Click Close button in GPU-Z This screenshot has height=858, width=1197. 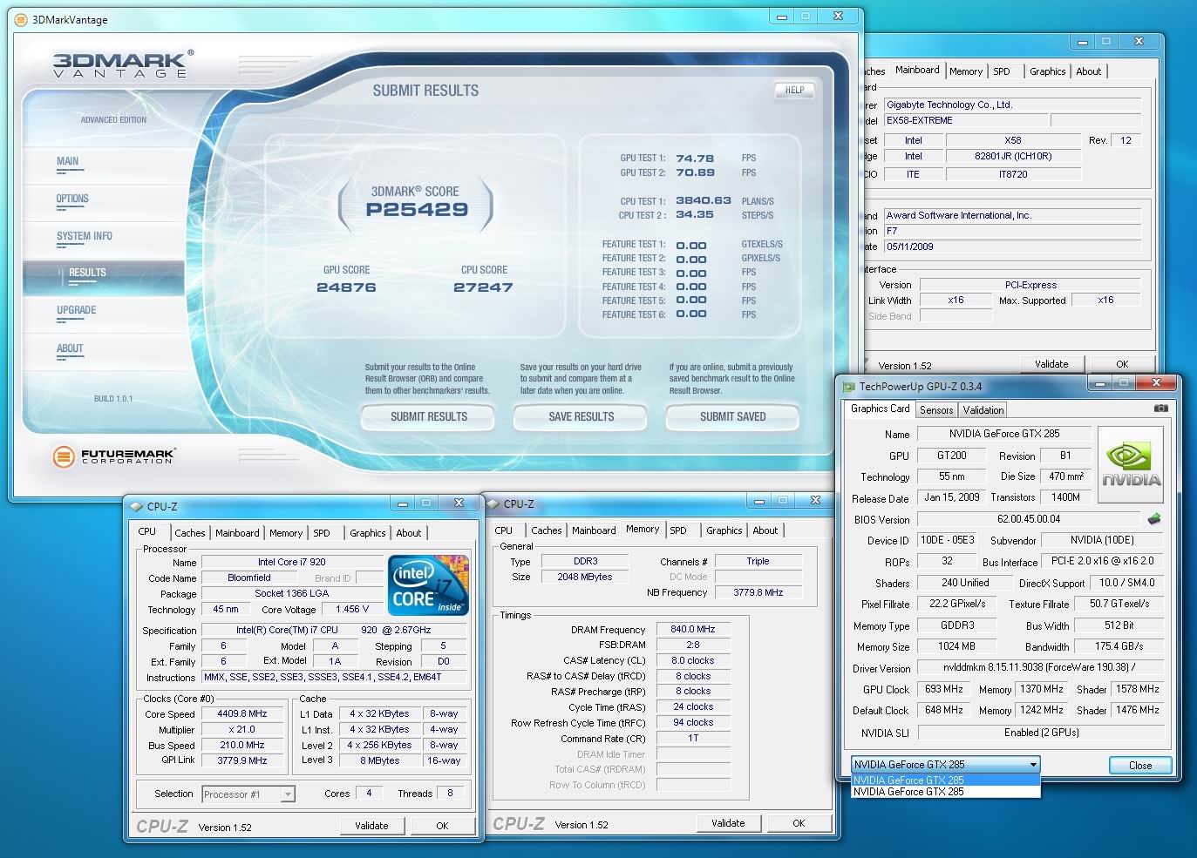point(1139,766)
